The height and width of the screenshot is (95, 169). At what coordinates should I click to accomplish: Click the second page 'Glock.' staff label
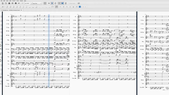coord(74,72)
